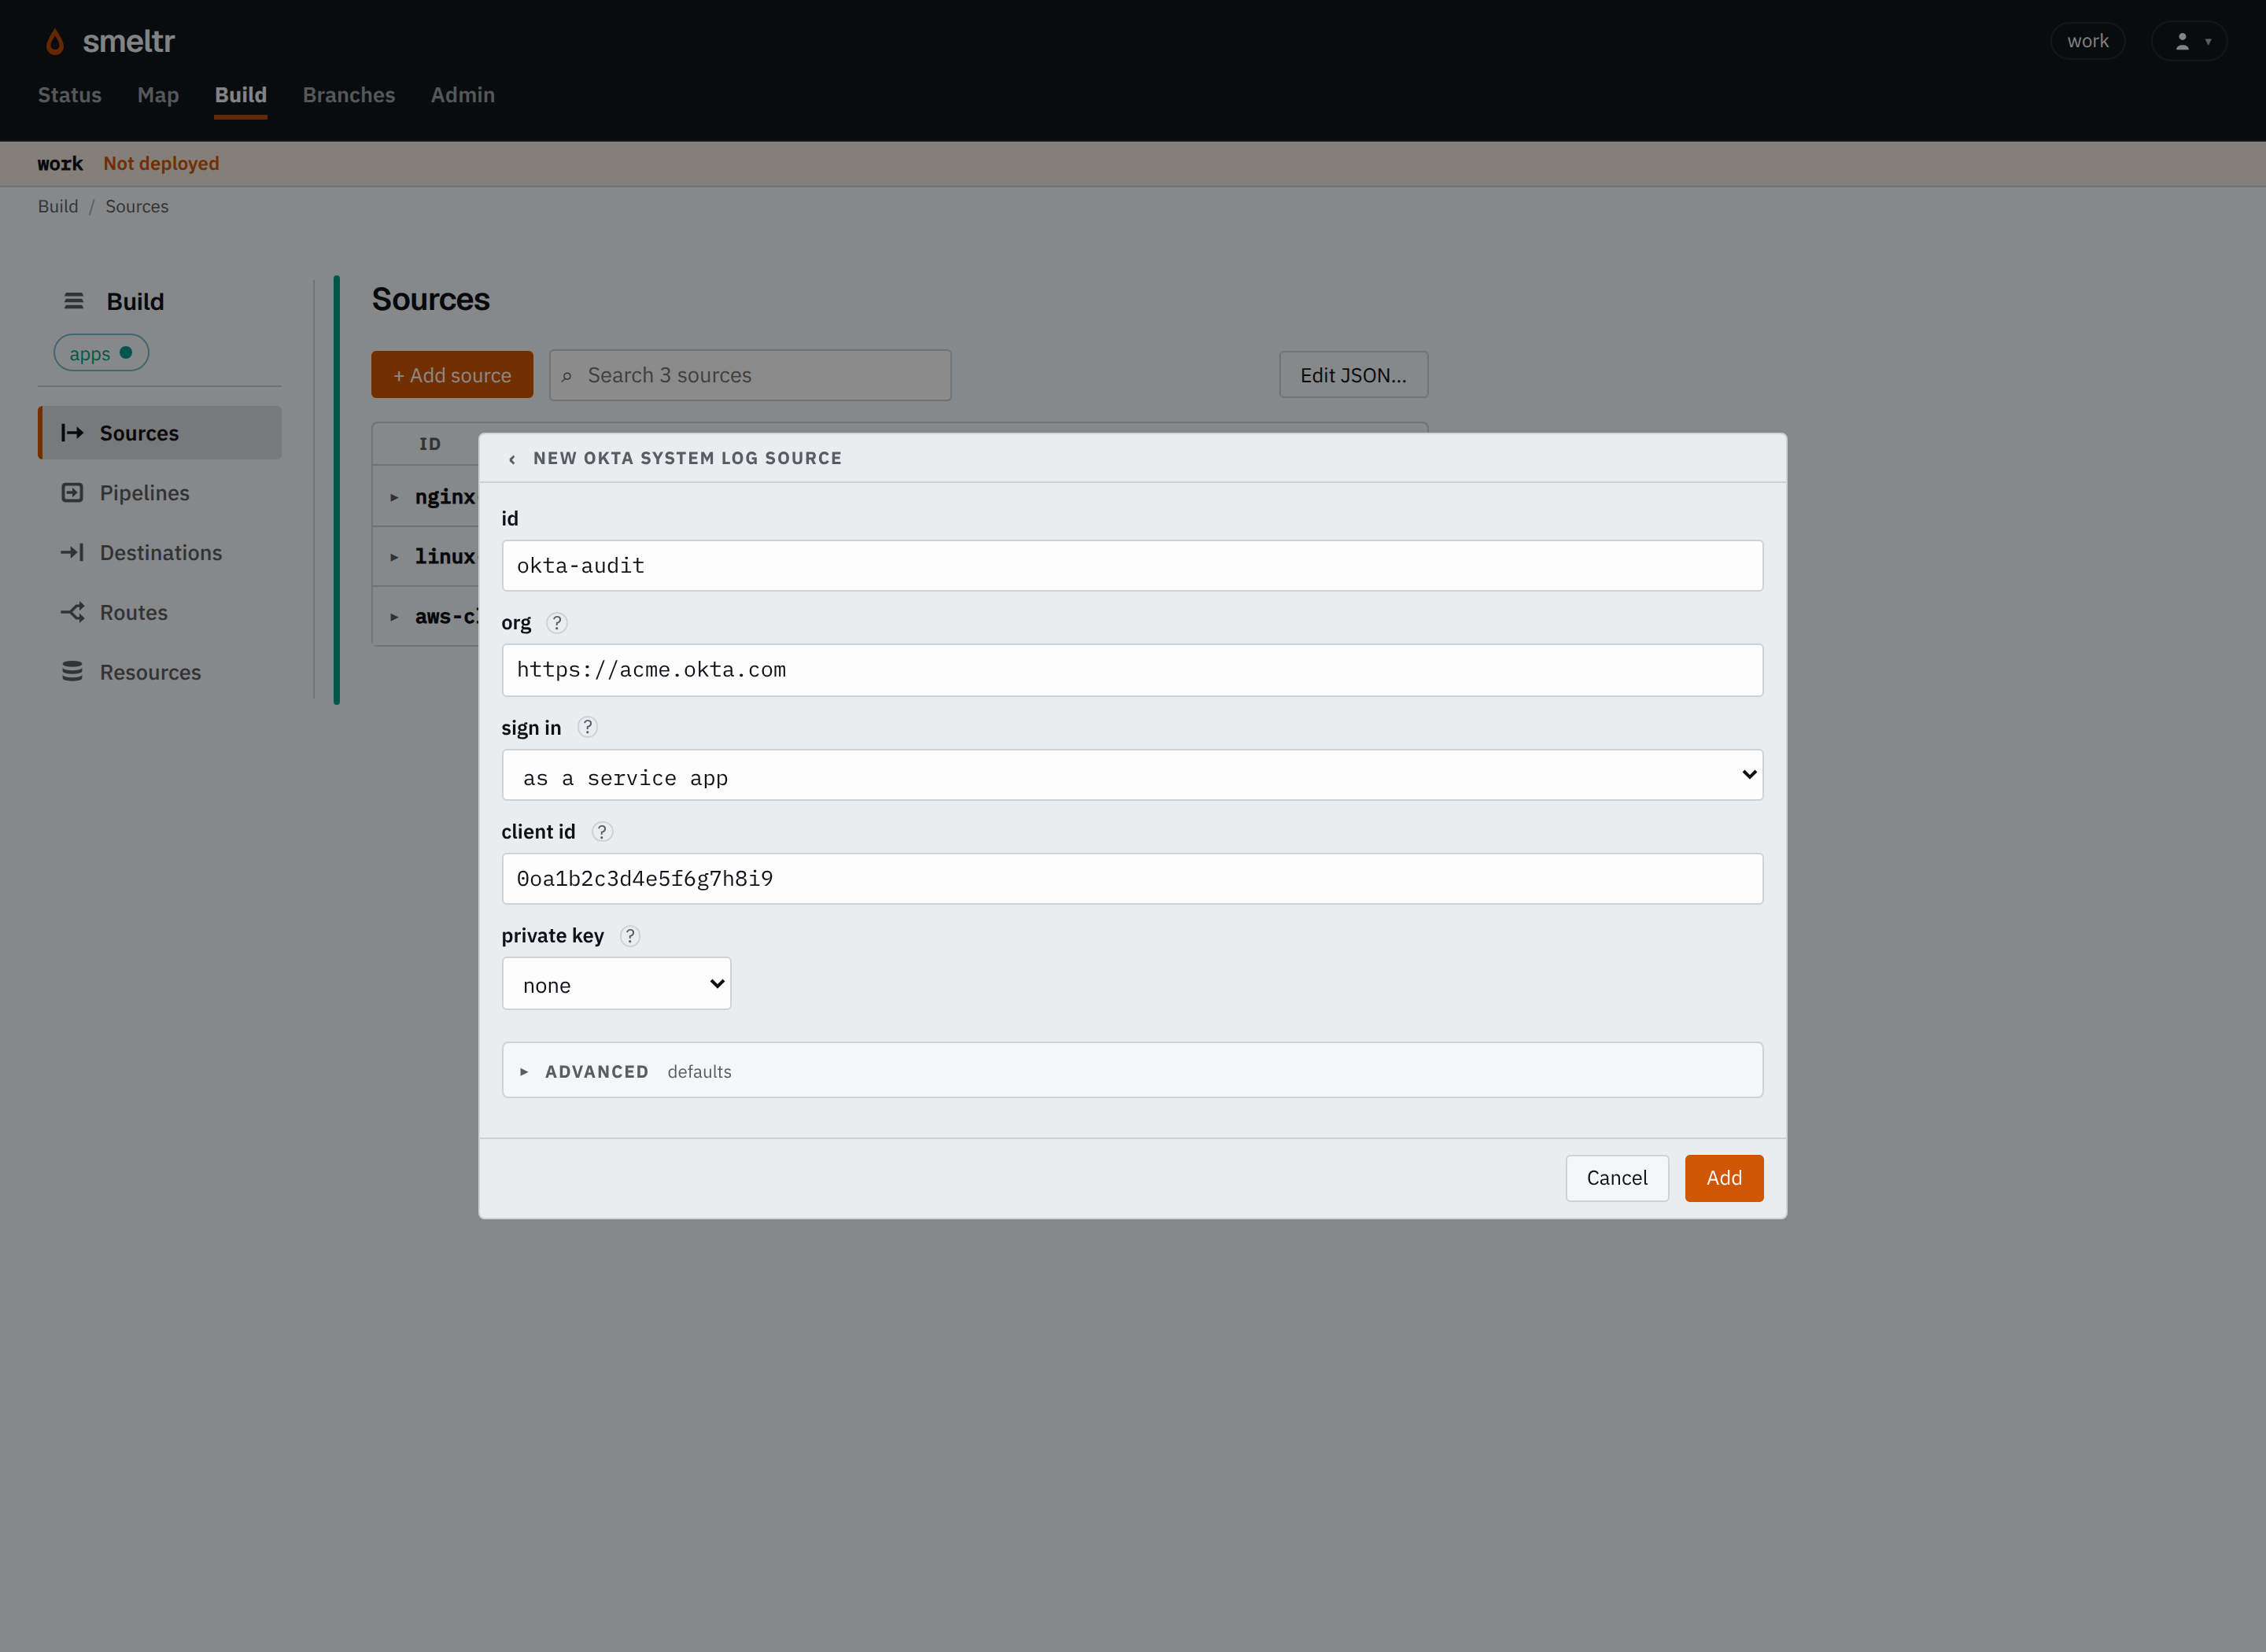Click the Add source button

[x=452, y=375]
